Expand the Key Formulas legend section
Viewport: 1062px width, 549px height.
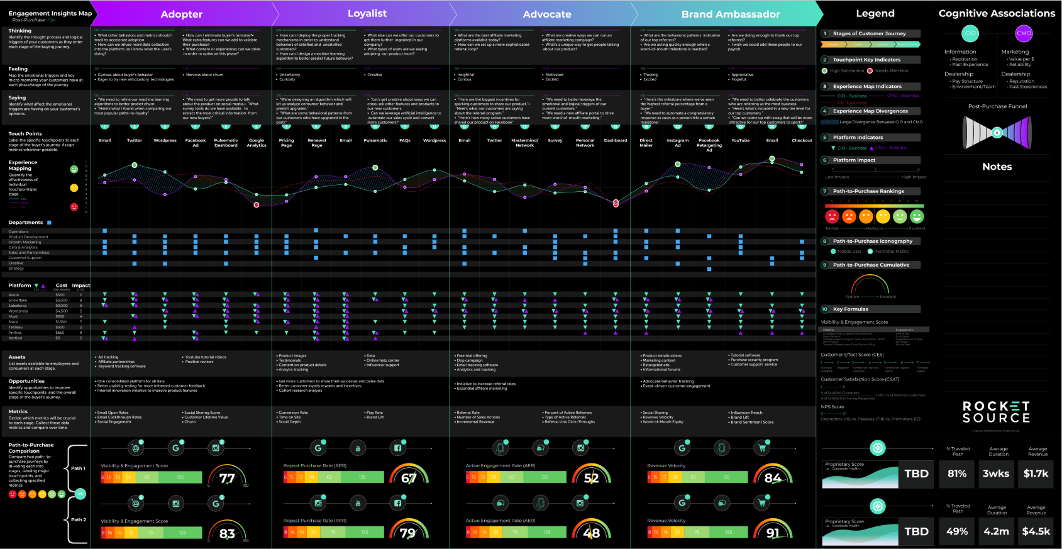pos(870,309)
